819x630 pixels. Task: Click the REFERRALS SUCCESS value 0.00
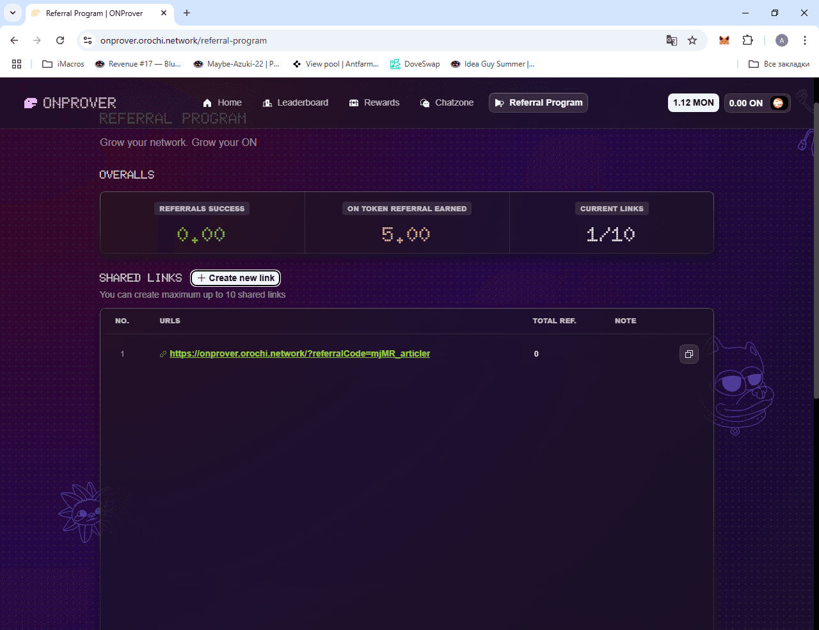point(201,235)
